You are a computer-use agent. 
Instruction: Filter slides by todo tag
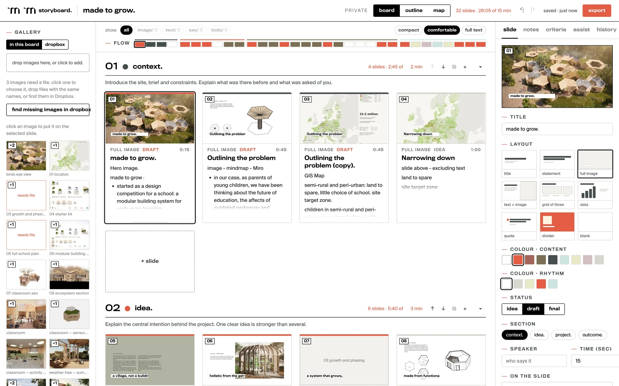[x=219, y=30]
